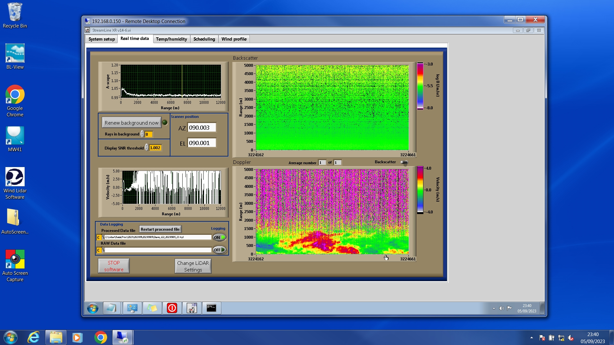This screenshot has width=614, height=345.
Task: Click processed data file path browse icon
Action: click(x=103, y=237)
